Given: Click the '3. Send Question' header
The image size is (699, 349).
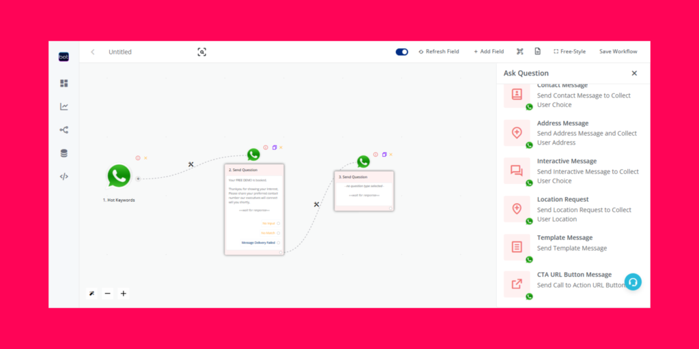Looking at the screenshot, I should 364,177.
